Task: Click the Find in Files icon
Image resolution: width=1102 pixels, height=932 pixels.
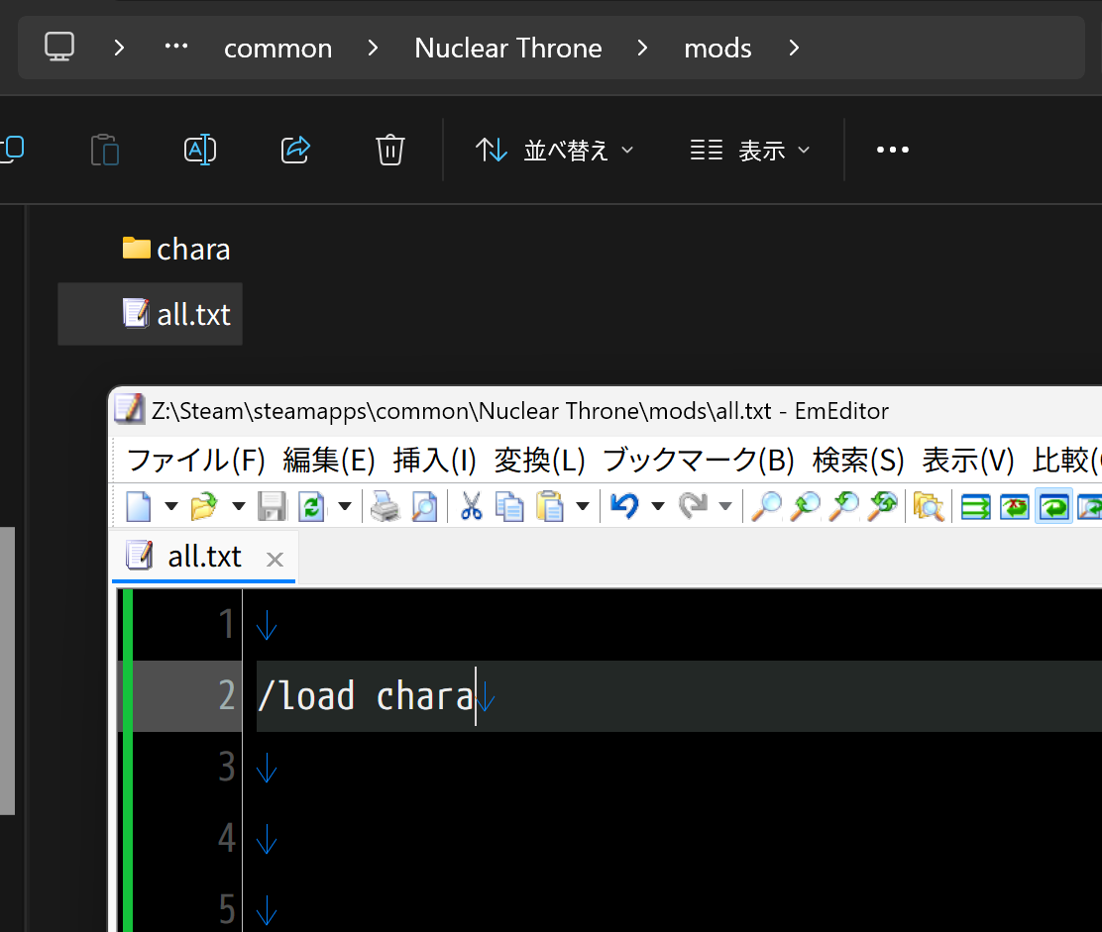Action: point(928,507)
